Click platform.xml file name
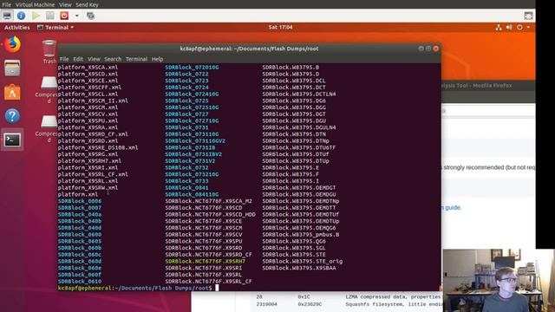 point(78,194)
